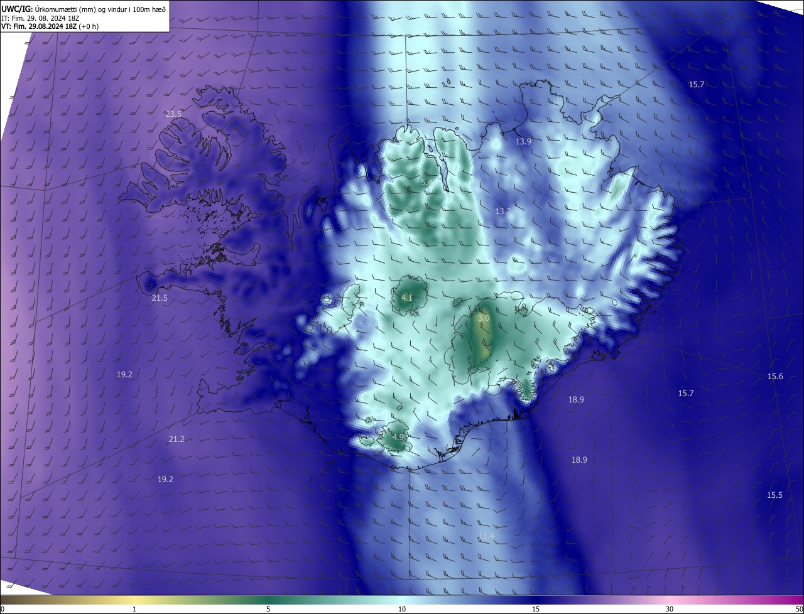Click the 5.4 value label on the map
804x614 pixels.
point(426,182)
